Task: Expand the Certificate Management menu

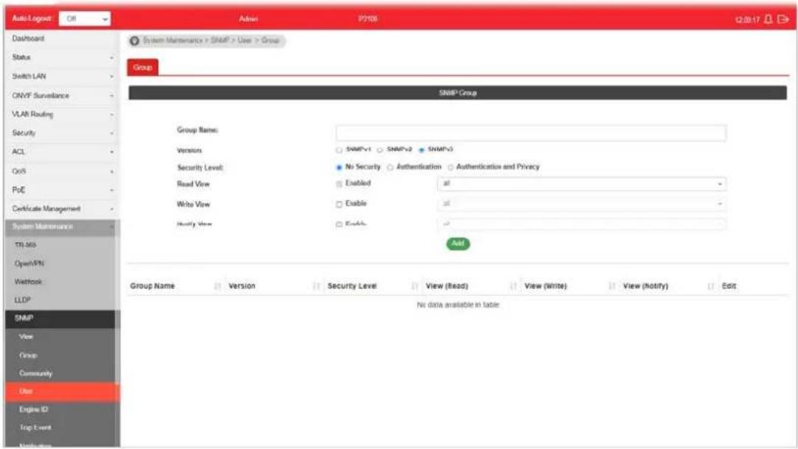Action: click(62, 209)
